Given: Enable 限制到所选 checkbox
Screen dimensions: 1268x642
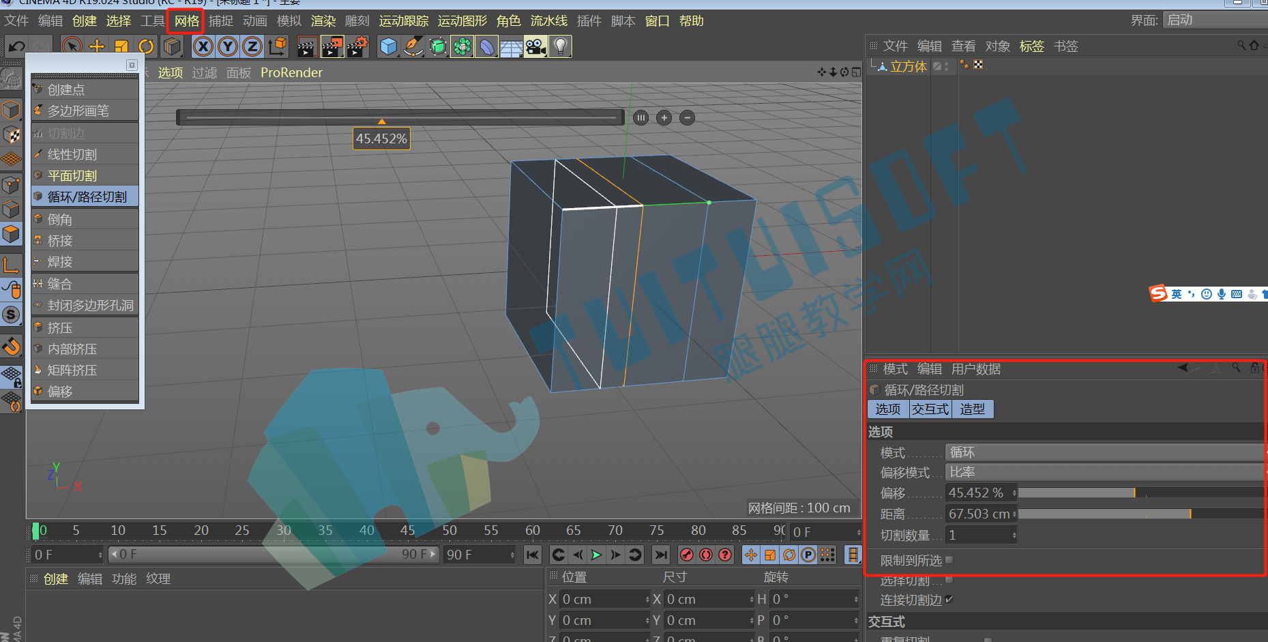Looking at the screenshot, I should tap(949, 560).
